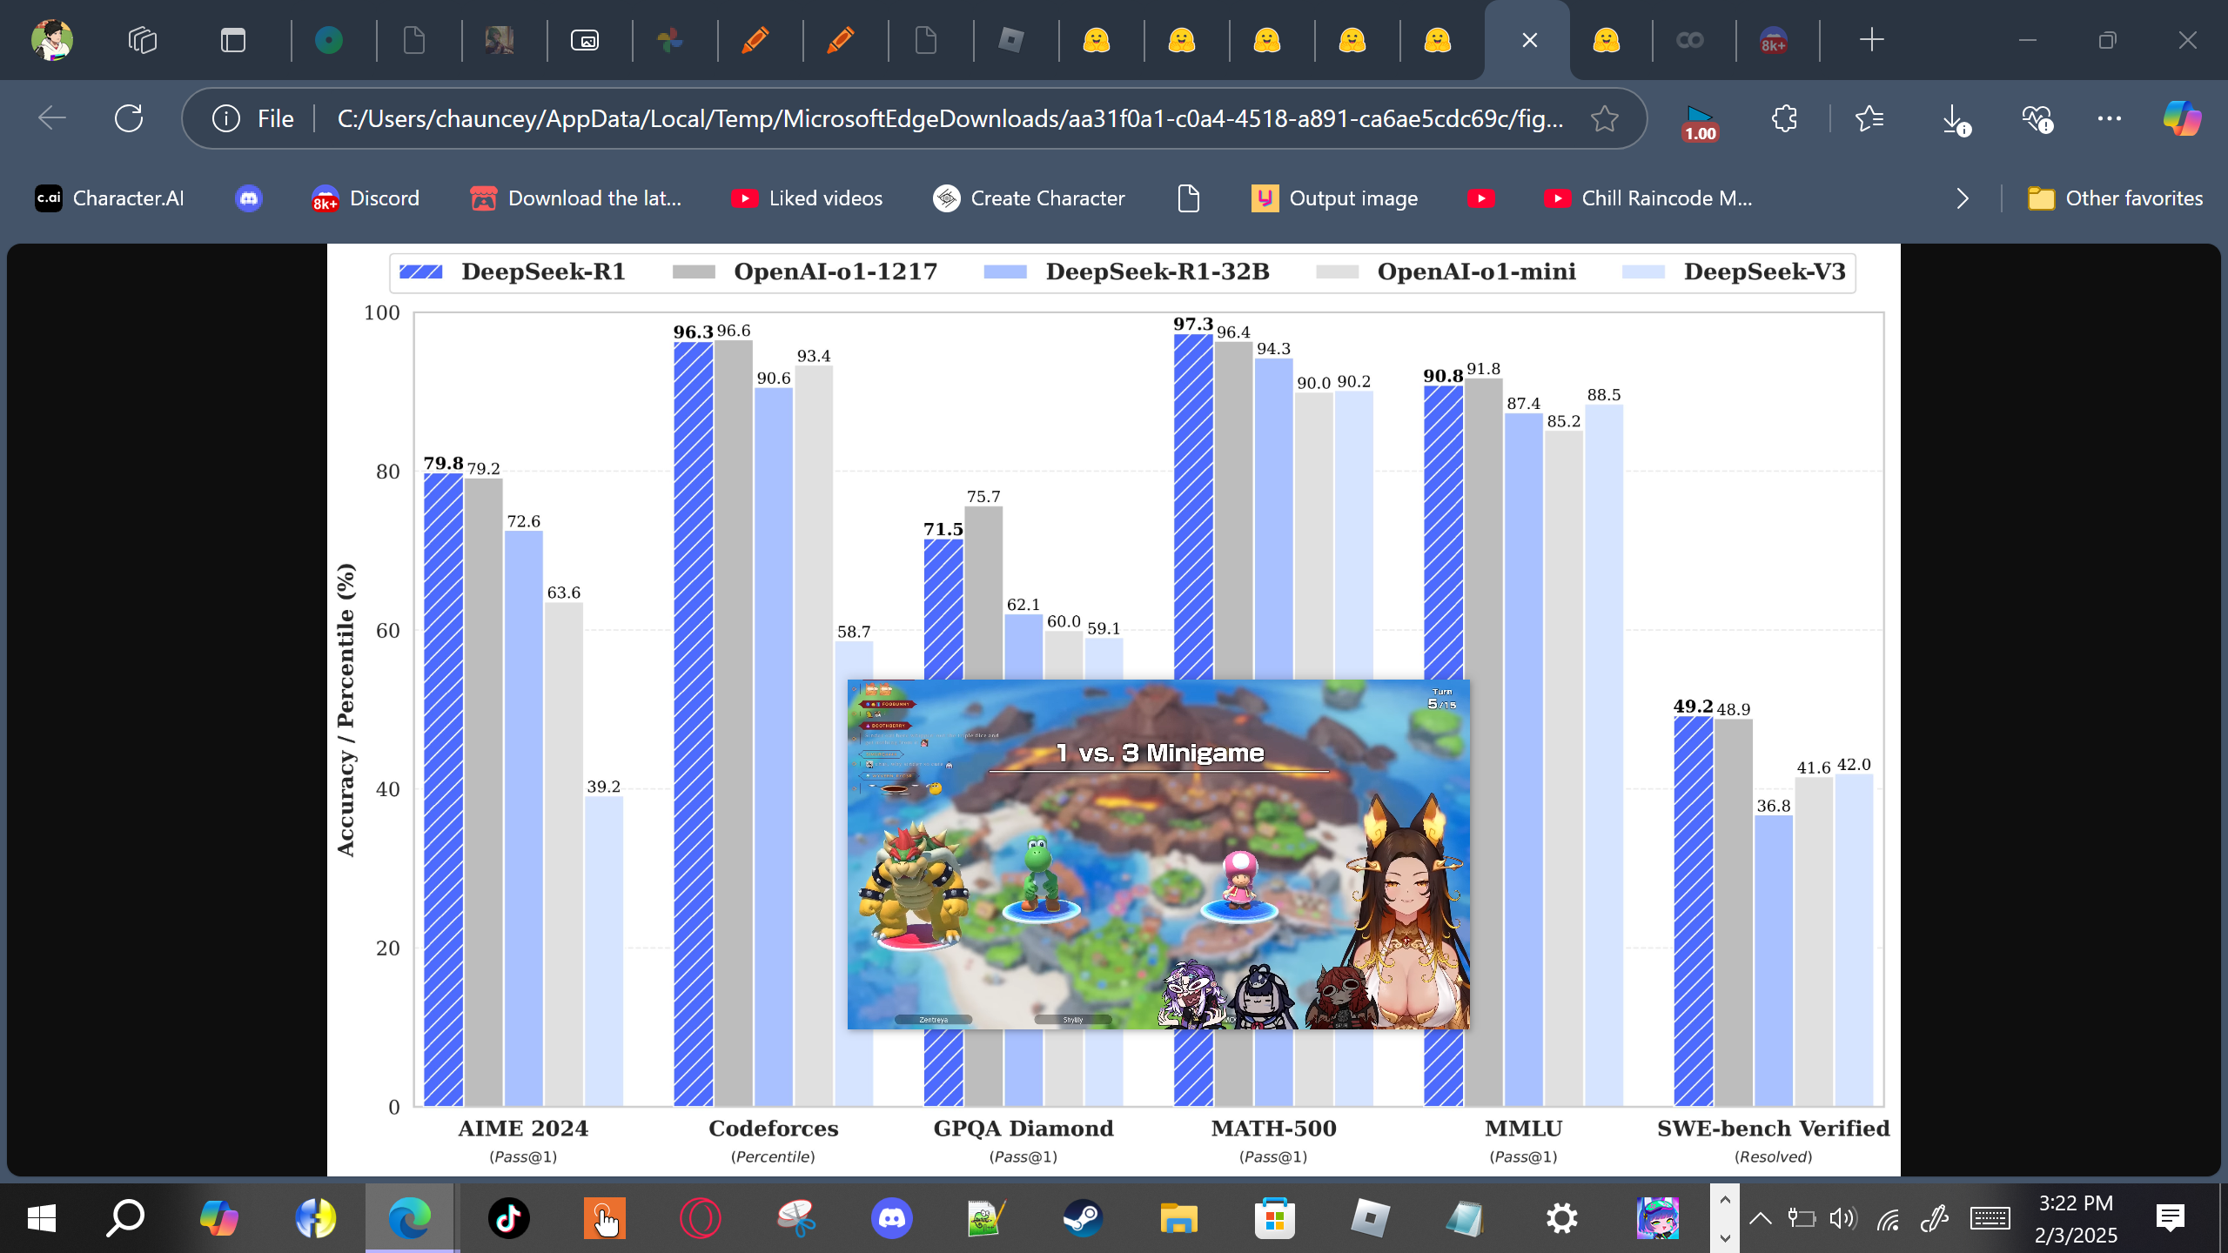Focus the address bar file path
The width and height of the screenshot is (2228, 1253).
point(950,118)
